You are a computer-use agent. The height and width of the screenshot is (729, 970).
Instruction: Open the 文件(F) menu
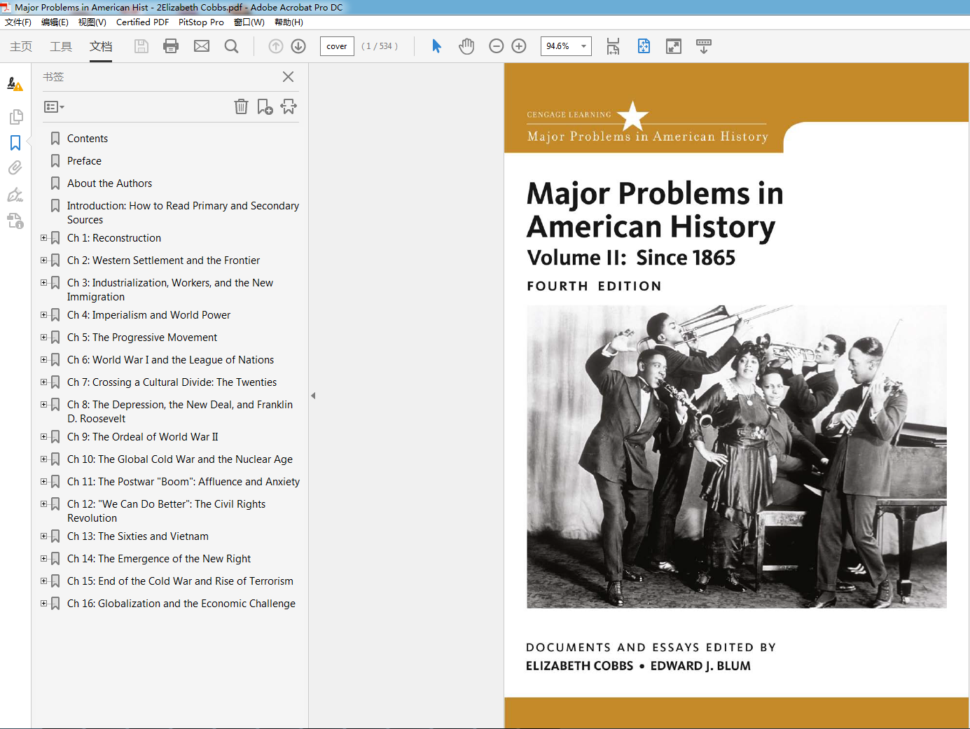pyautogui.click(x=18, y=22)
